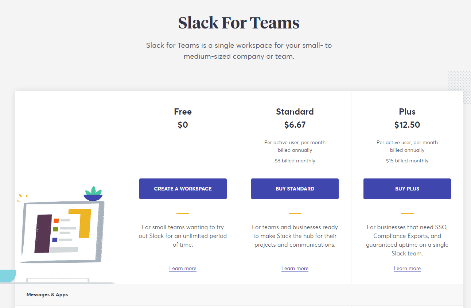471x308 pixels.
Task: Open Learn more under the Standard plan
Action: point(295,268)
